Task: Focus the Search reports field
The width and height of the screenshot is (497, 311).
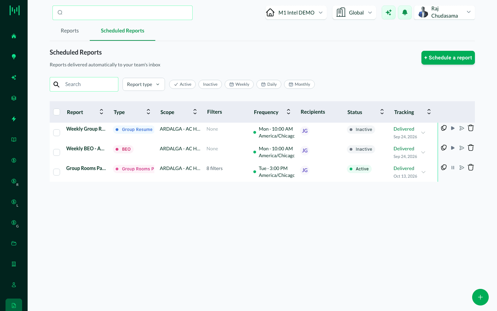Action: point(84,84)
